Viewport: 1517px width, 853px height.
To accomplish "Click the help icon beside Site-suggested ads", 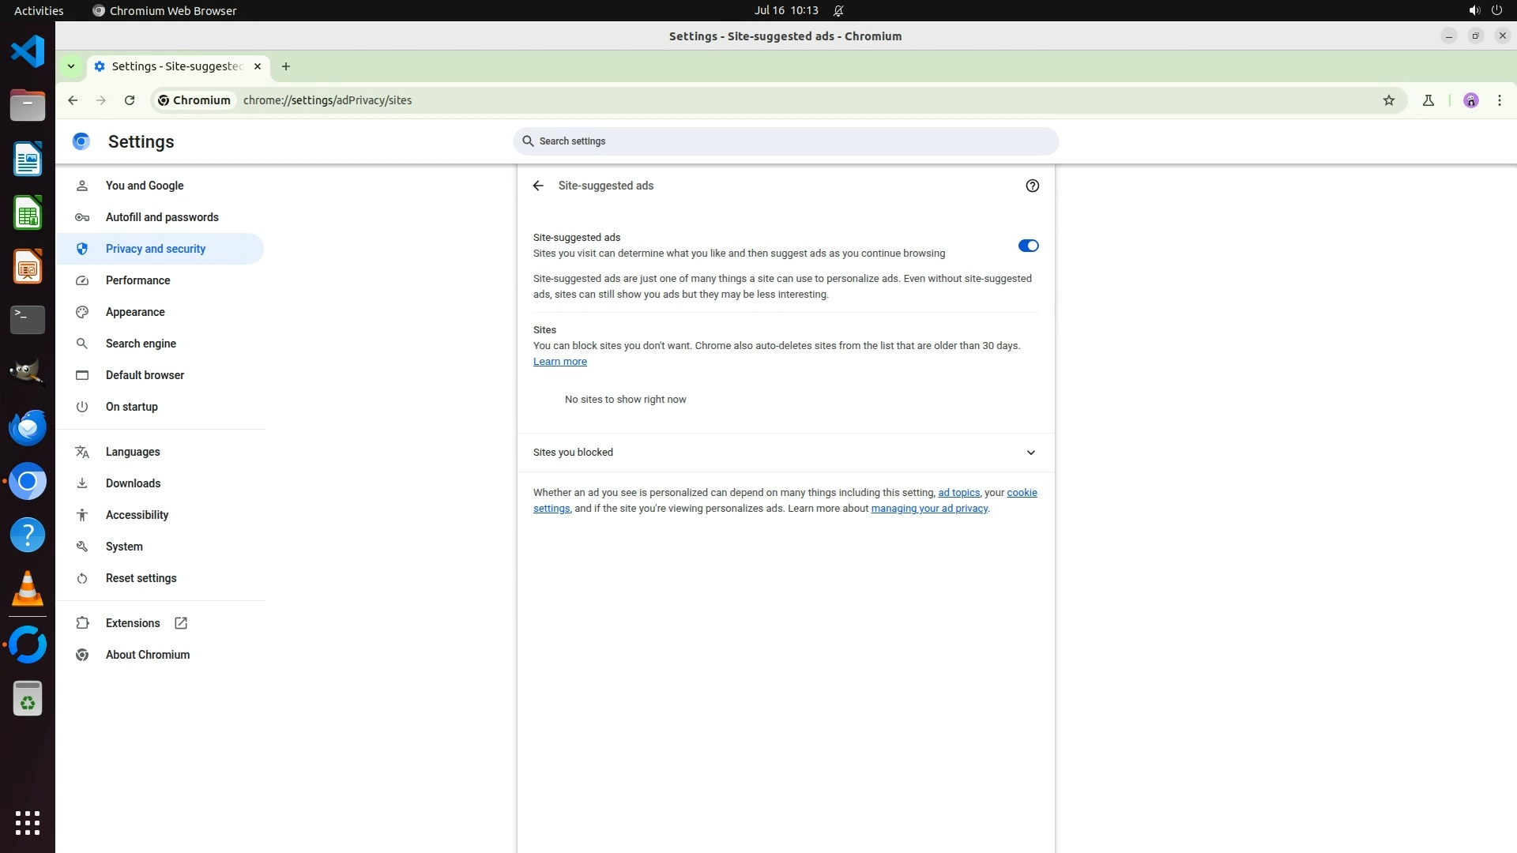I will 1032,186.
